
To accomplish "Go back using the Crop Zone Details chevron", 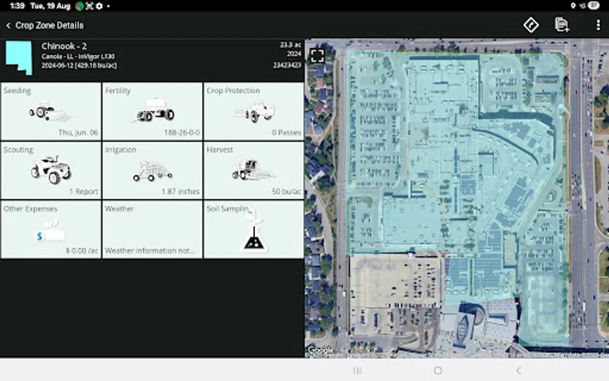I will pos(8,25).
